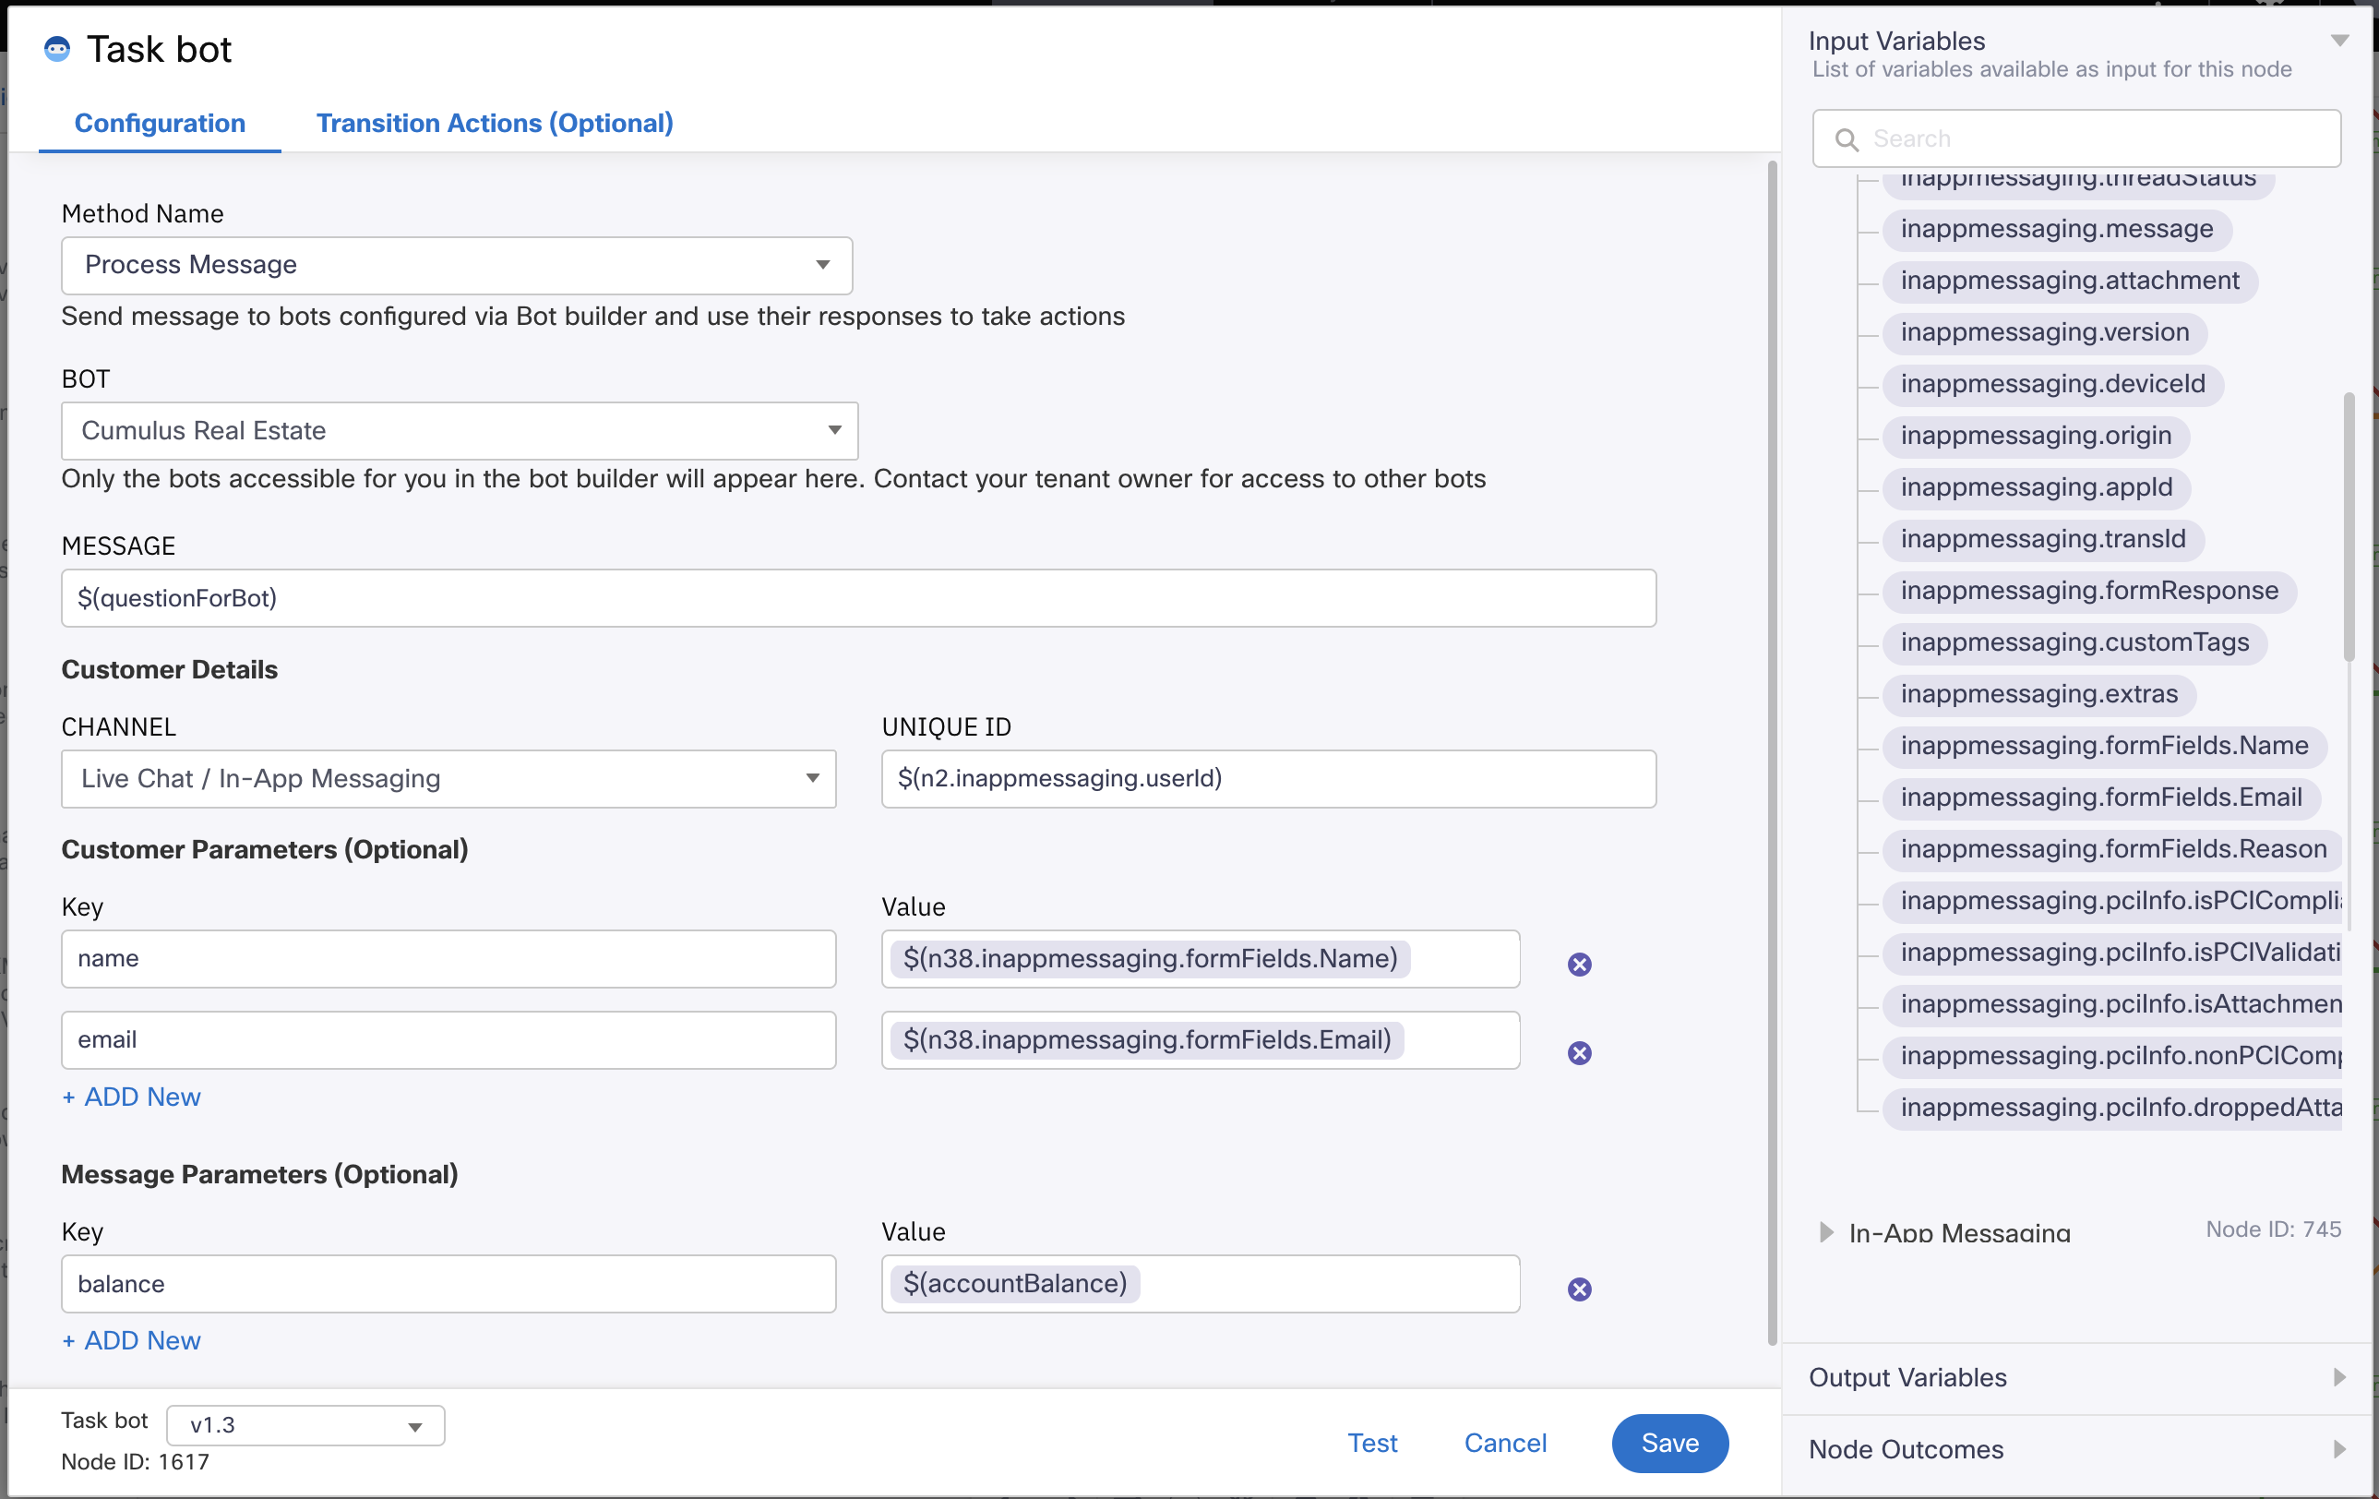Image resolution: width=2379 pixels, height=1499 pixels.
Task: Click UNIQUE ID input field
Action: (1267, 777)
